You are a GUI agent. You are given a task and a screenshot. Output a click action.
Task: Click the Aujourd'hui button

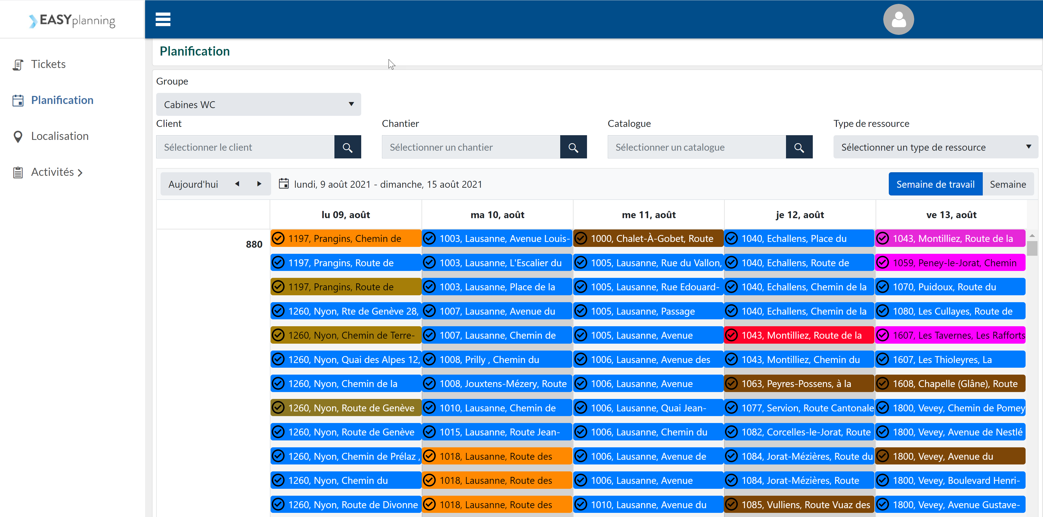tap(193, 184)
